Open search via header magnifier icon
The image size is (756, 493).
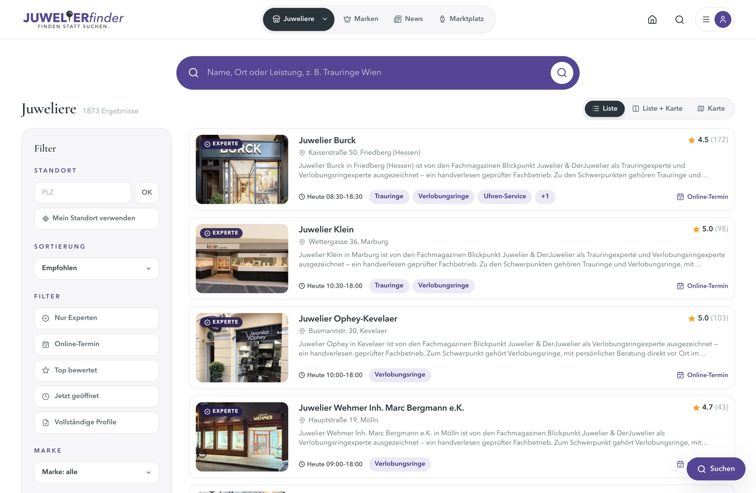point(679,20)
